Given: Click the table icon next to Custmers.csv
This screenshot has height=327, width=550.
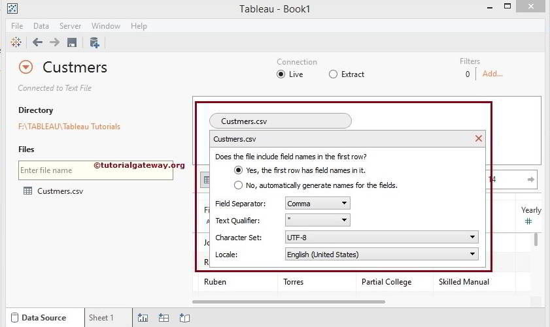Looking at the screenshot, I should (x=27, y=191).
